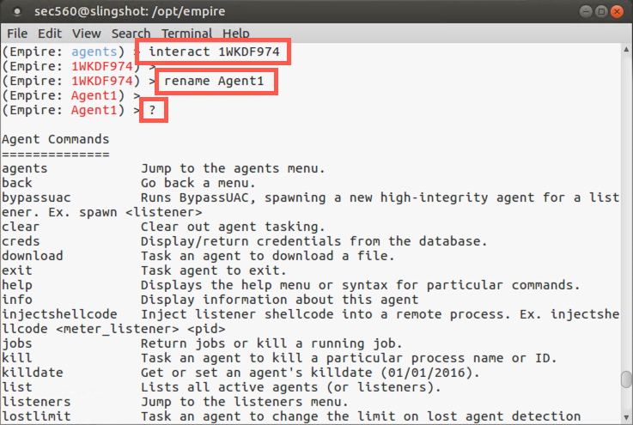Minimize the terminal window
Viewport: 633px width, 425px height.
click(586, 12)
